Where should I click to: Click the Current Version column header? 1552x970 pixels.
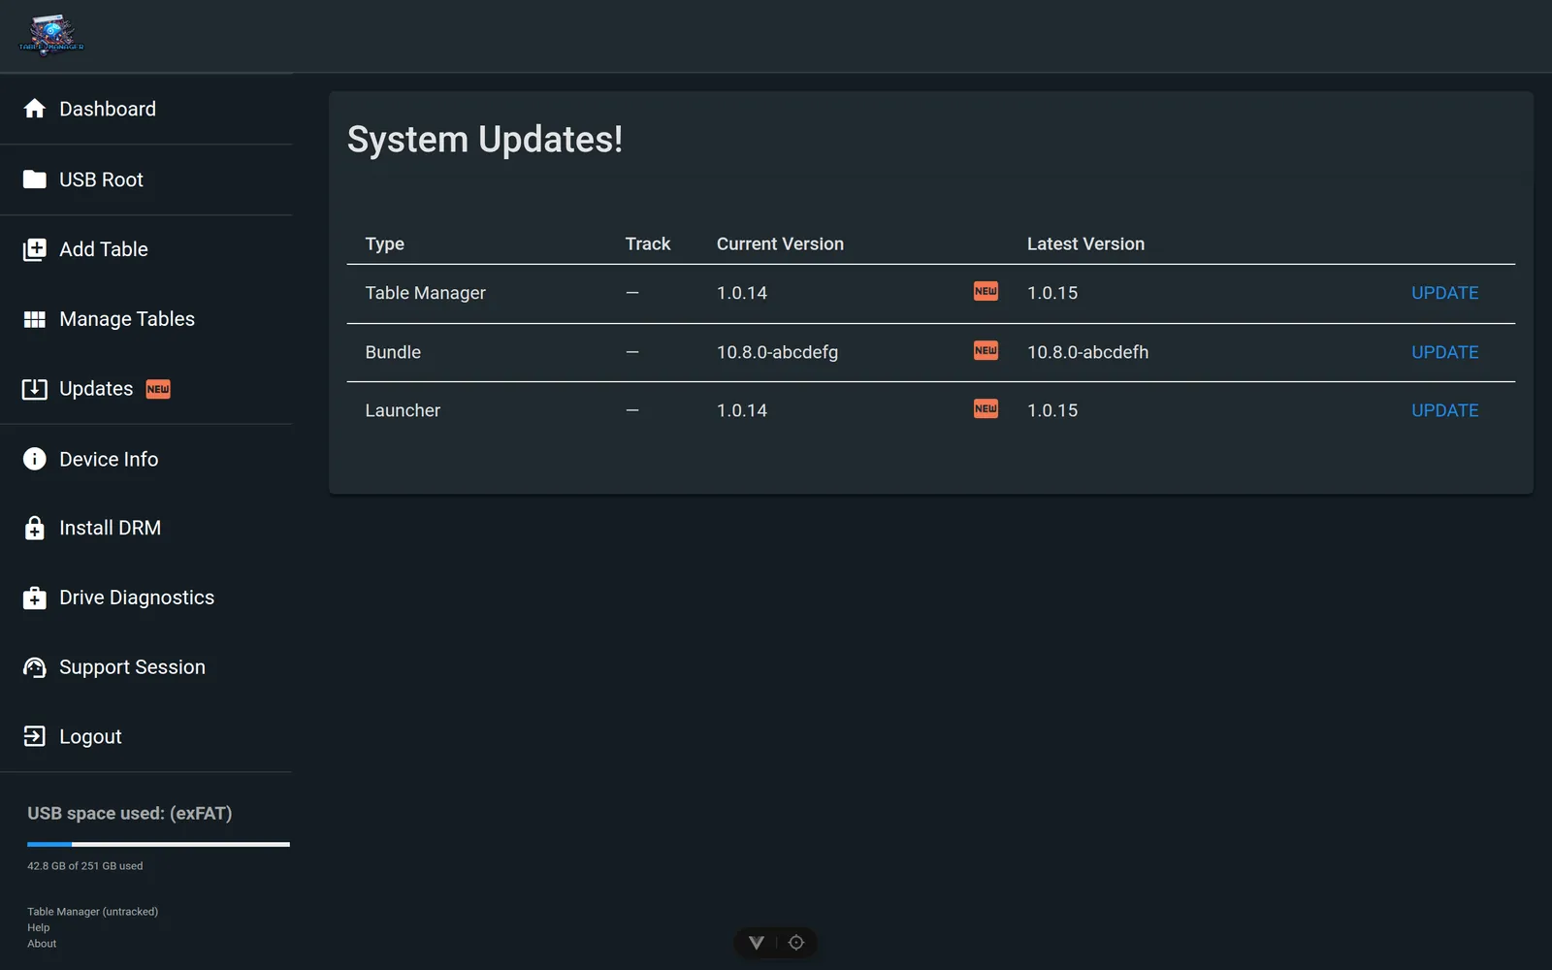780,243
